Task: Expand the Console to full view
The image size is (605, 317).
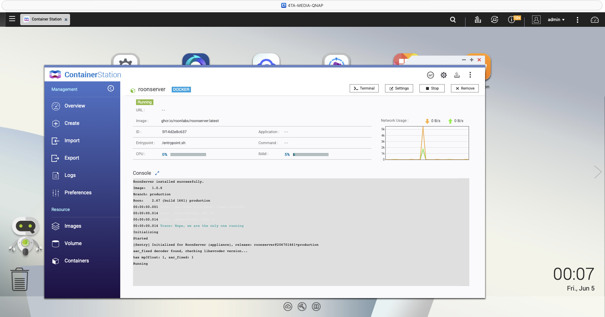Action: [157, 173]
